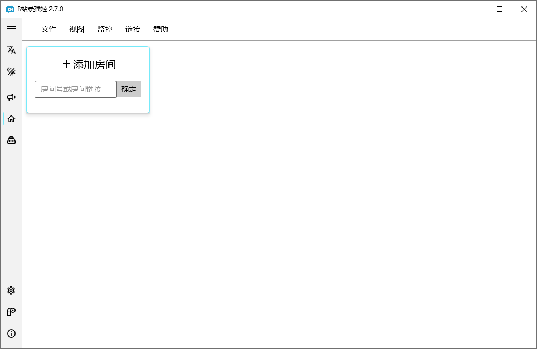Focus the 房间号或房间链接 input field

point(76,89)
